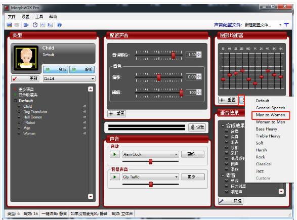This screenshot has width=297, height=220.
Task: Click the signal bars icon on Women row
Action: click(x=84, y=134)
